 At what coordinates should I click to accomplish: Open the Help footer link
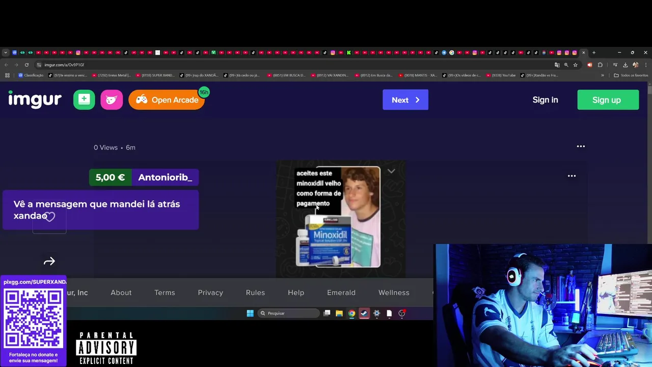(x=296, y=293)
